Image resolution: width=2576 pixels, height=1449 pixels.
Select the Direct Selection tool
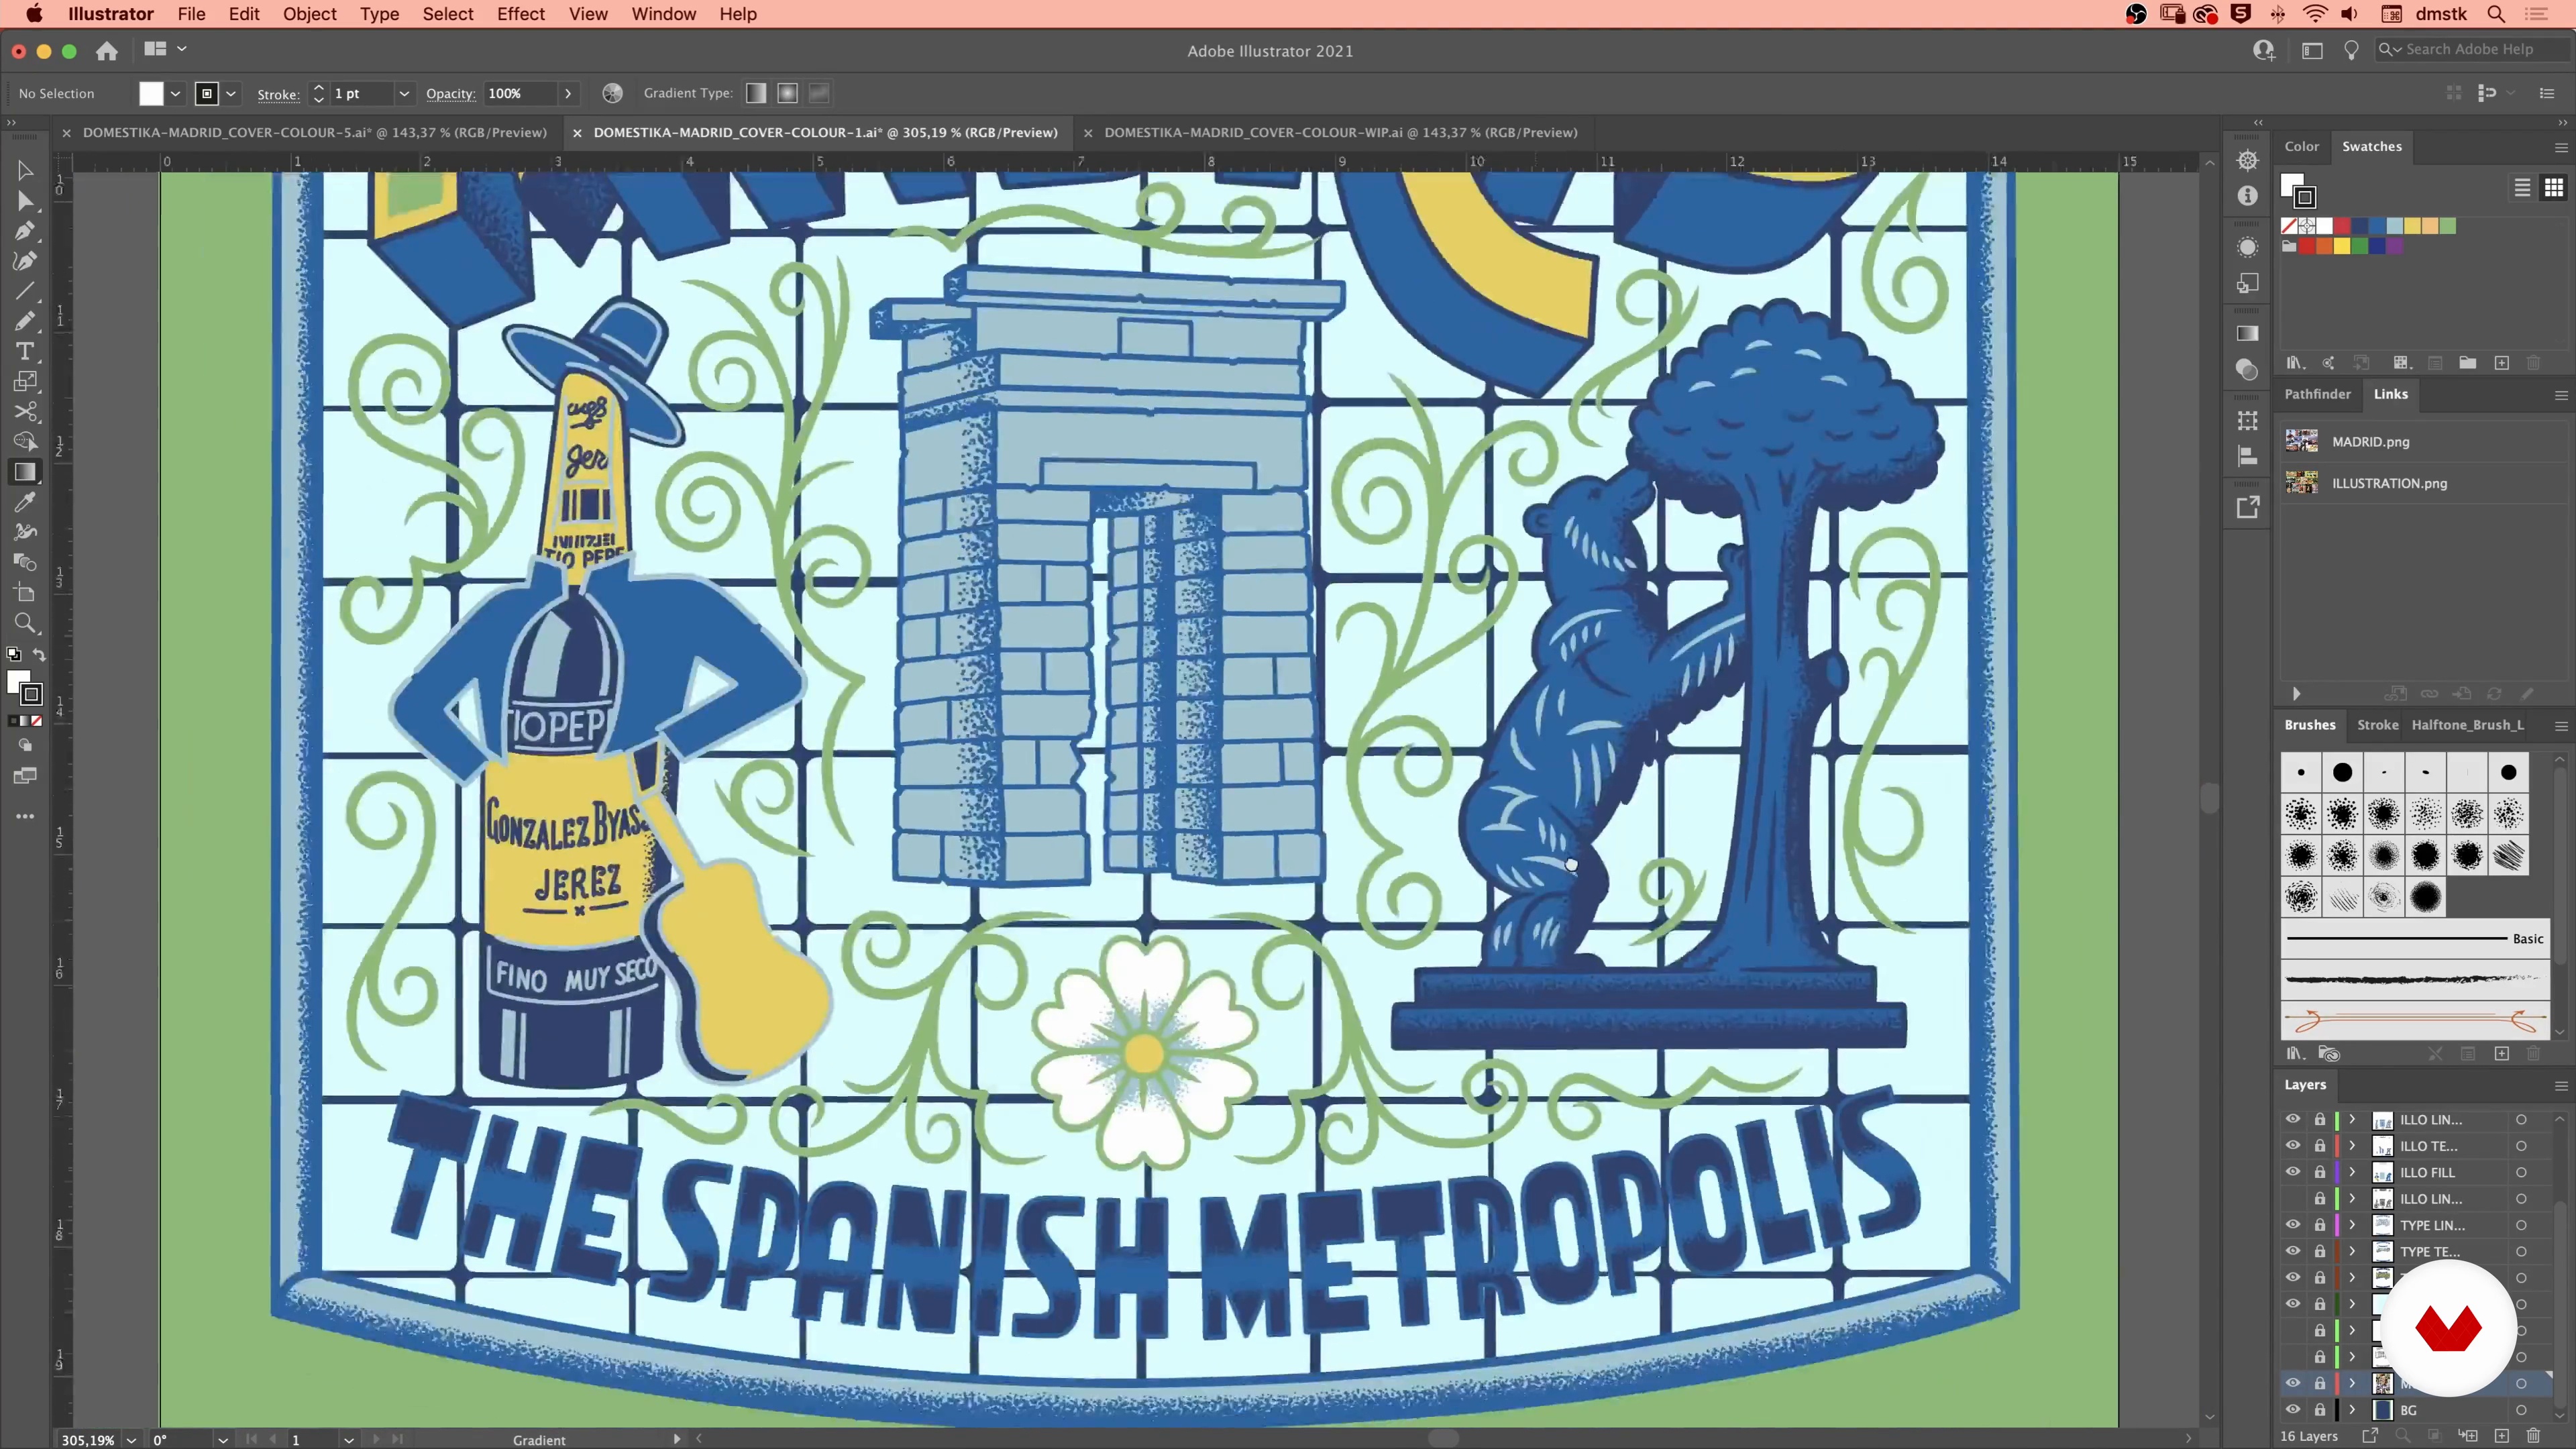[x=25, y=201]
